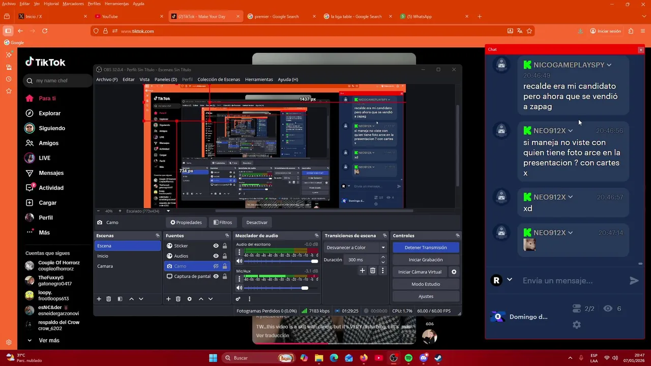Screen dimensions: 651x366
Task: Adjust Mic/Aux volume slider
Action: (281, 288)
